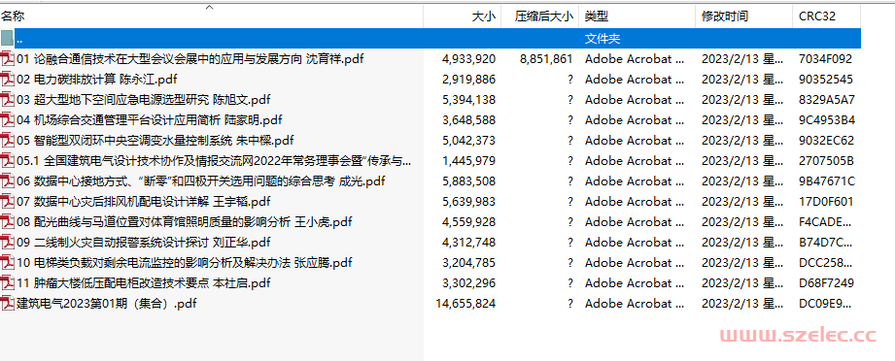This screenshot has height=361, width=895.
Task: Click the PDF icon for 11 肿瘤大楼低压配电柜
Action: click(8, 282)
